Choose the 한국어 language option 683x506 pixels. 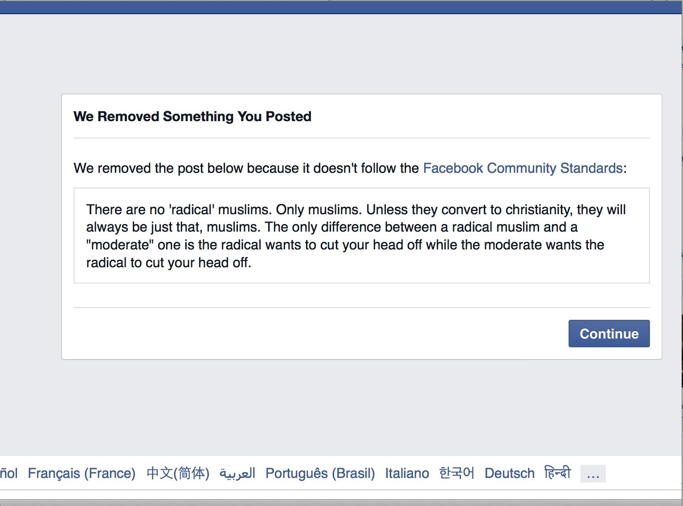[x=457, y=473]
